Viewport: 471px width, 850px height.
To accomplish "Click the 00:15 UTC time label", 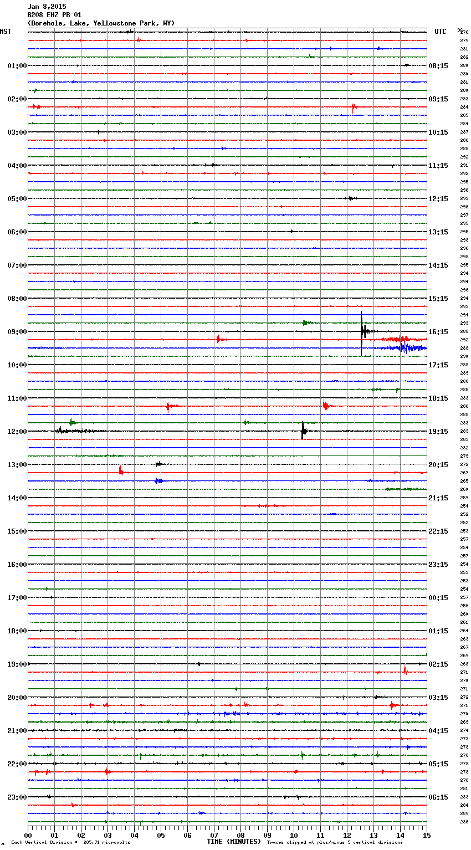I will click(x=438, y=598).
